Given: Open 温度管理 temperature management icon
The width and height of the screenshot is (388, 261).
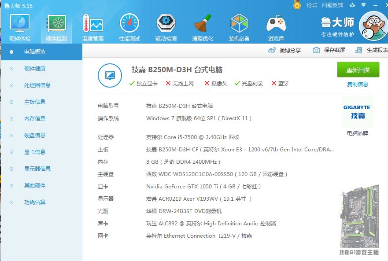Looking at the screenshot, I should [x=93, y=27].
